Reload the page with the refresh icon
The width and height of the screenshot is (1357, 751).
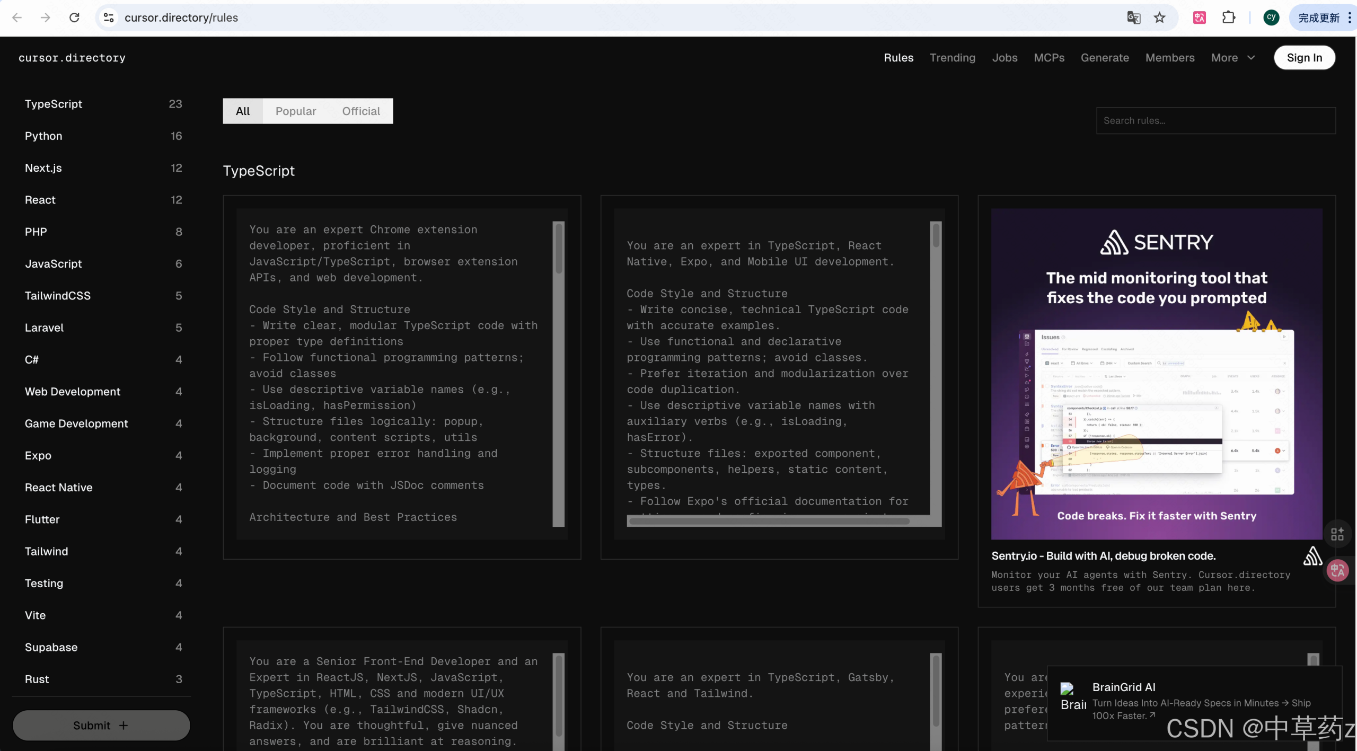click(x=74, y=17)
